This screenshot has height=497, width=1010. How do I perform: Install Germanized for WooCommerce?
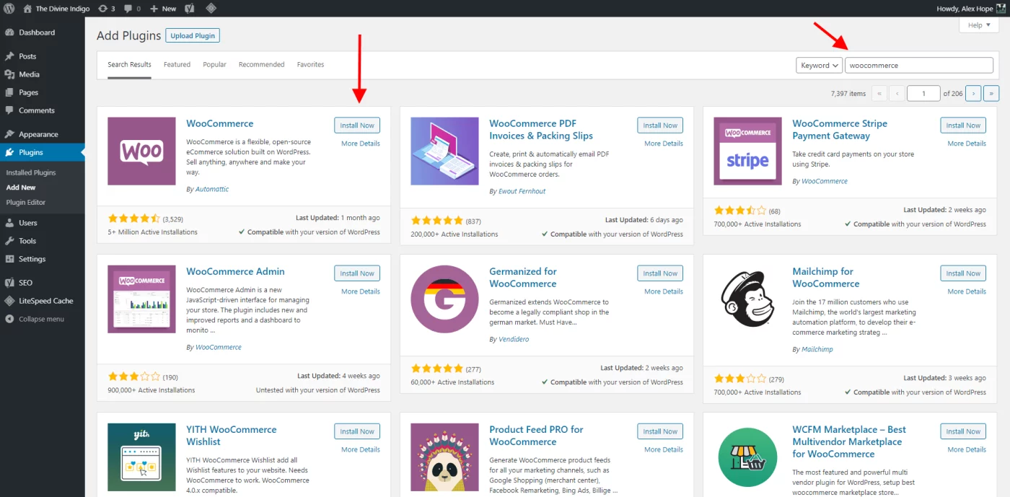pos(660,273)
